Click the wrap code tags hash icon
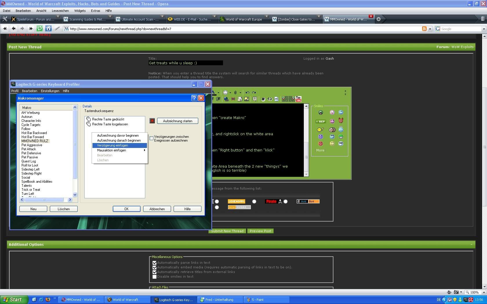The image size is (487, 304). 263,99
